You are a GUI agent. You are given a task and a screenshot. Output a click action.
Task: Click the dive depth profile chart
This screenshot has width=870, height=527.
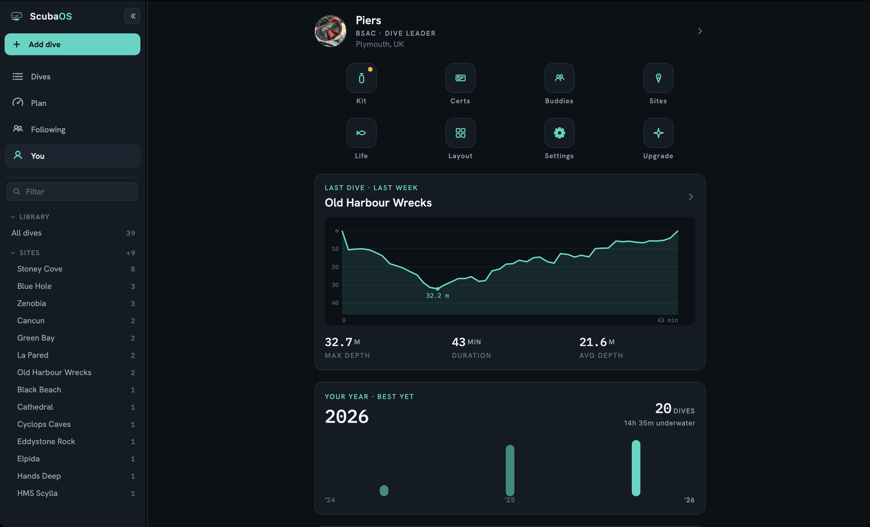click(x=510, y=271)
